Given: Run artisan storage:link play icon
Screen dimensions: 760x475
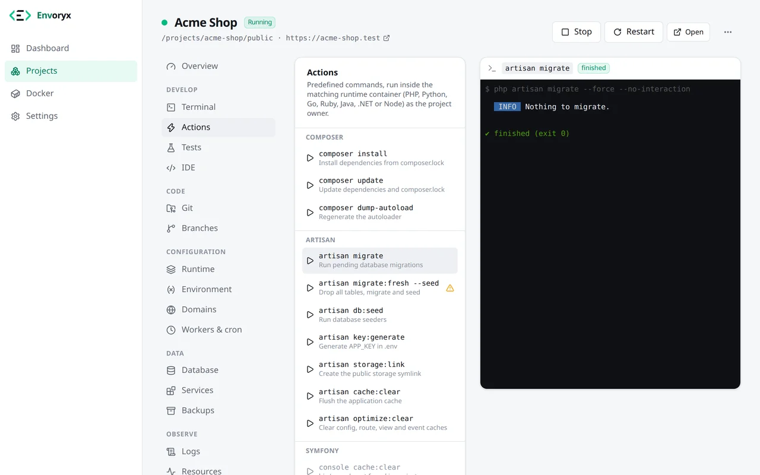Looking at the screenshot, I should pos(310,369).
